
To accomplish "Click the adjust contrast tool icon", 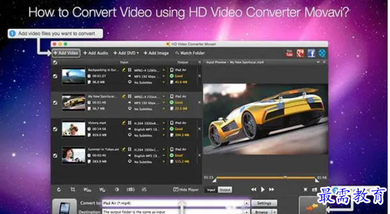I will tap(117, 190).
